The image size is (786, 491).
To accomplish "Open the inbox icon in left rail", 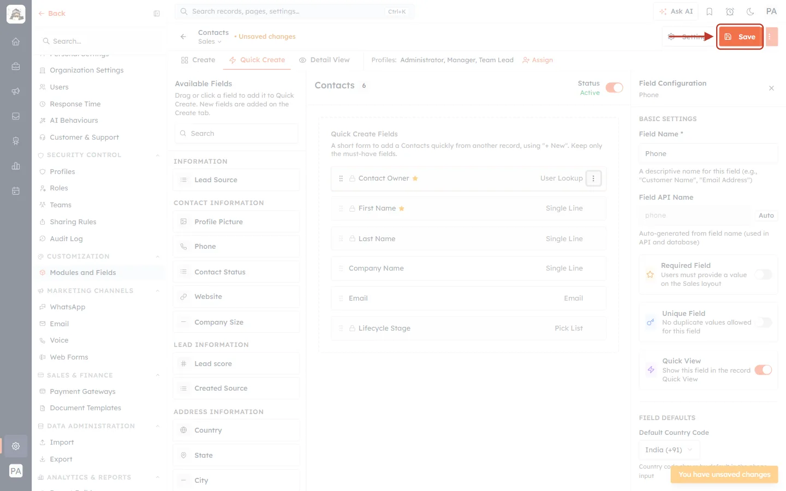I will click(16, 116).
